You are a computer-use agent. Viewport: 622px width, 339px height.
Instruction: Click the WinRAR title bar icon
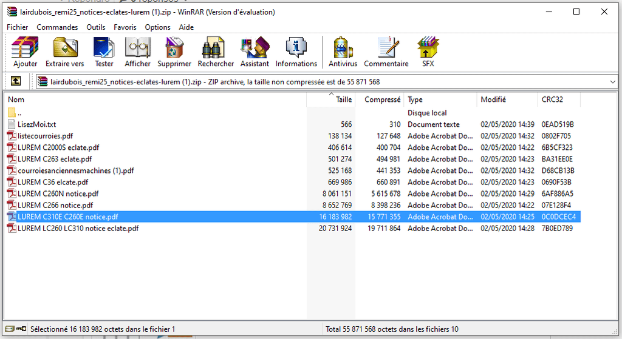pos(12,12)
